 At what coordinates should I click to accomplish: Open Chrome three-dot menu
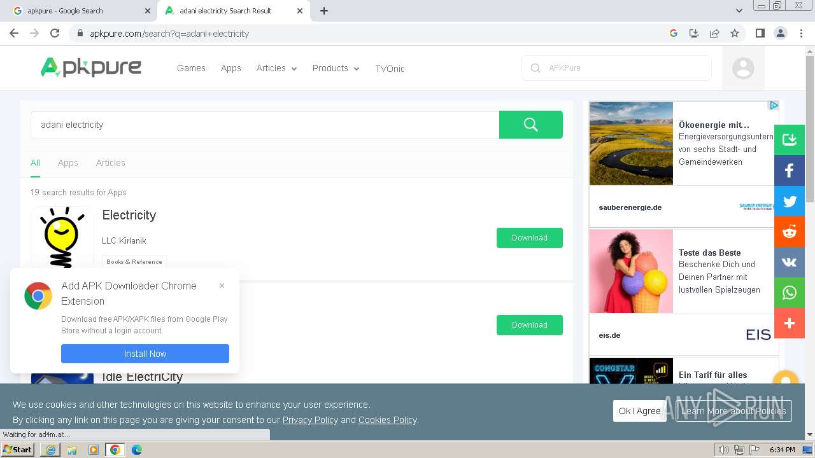[801, 33]
